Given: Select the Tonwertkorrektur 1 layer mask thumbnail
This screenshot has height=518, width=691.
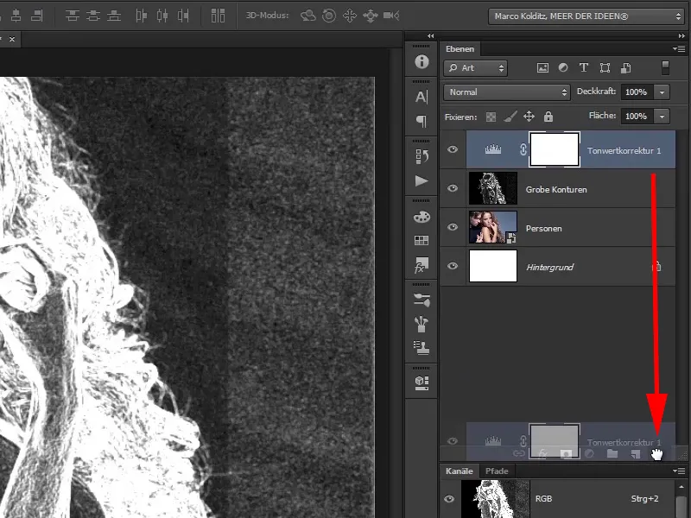Looking at the screenshot, I should tap(555, 149).
